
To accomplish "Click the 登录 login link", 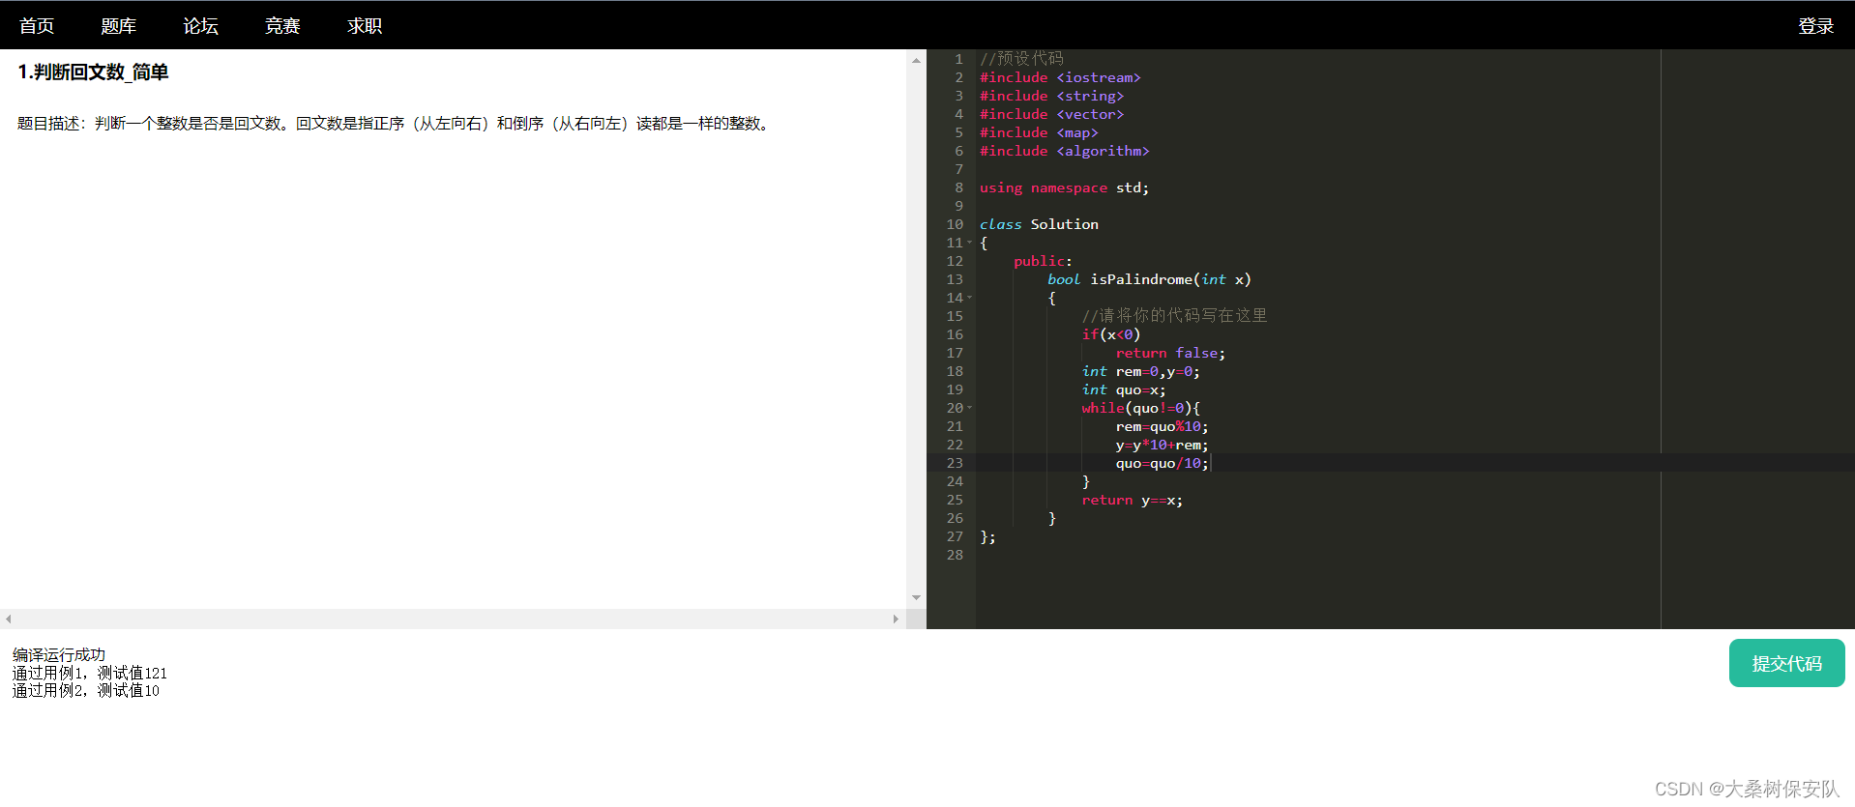I will pos(1816,26).
